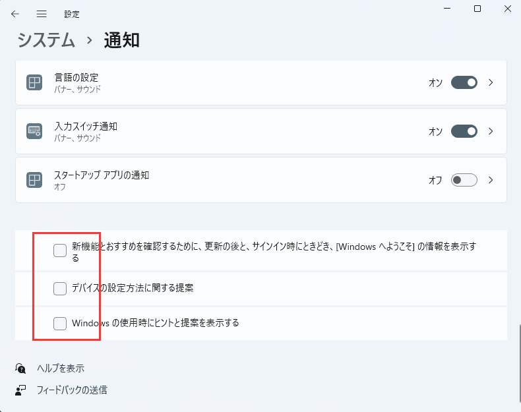Image resolution: width=521 pixels, height=412 pixels.
Task: Open the フィードバックの送信 link
Action: pyautogui.click(x=72, y=390)
